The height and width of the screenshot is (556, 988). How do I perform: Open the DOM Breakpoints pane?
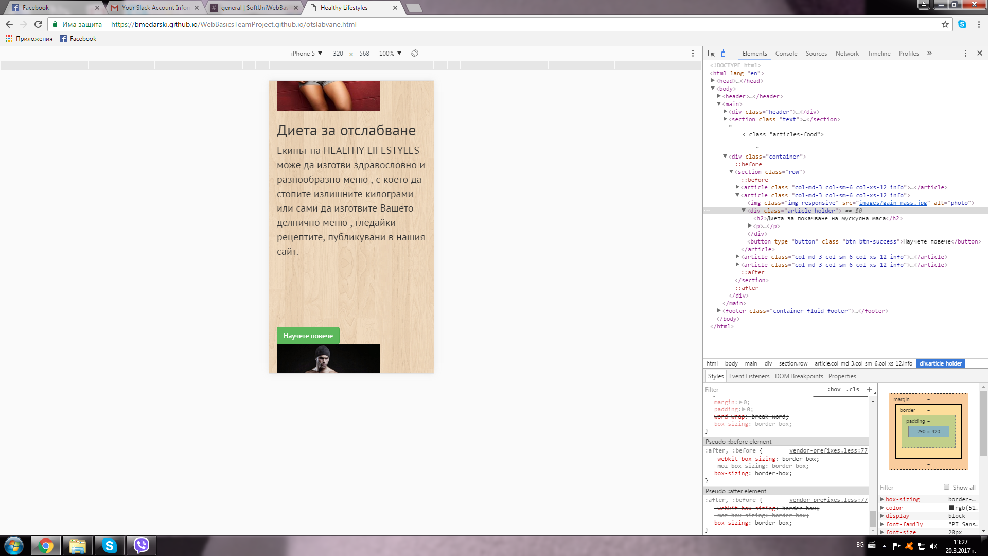799,376
